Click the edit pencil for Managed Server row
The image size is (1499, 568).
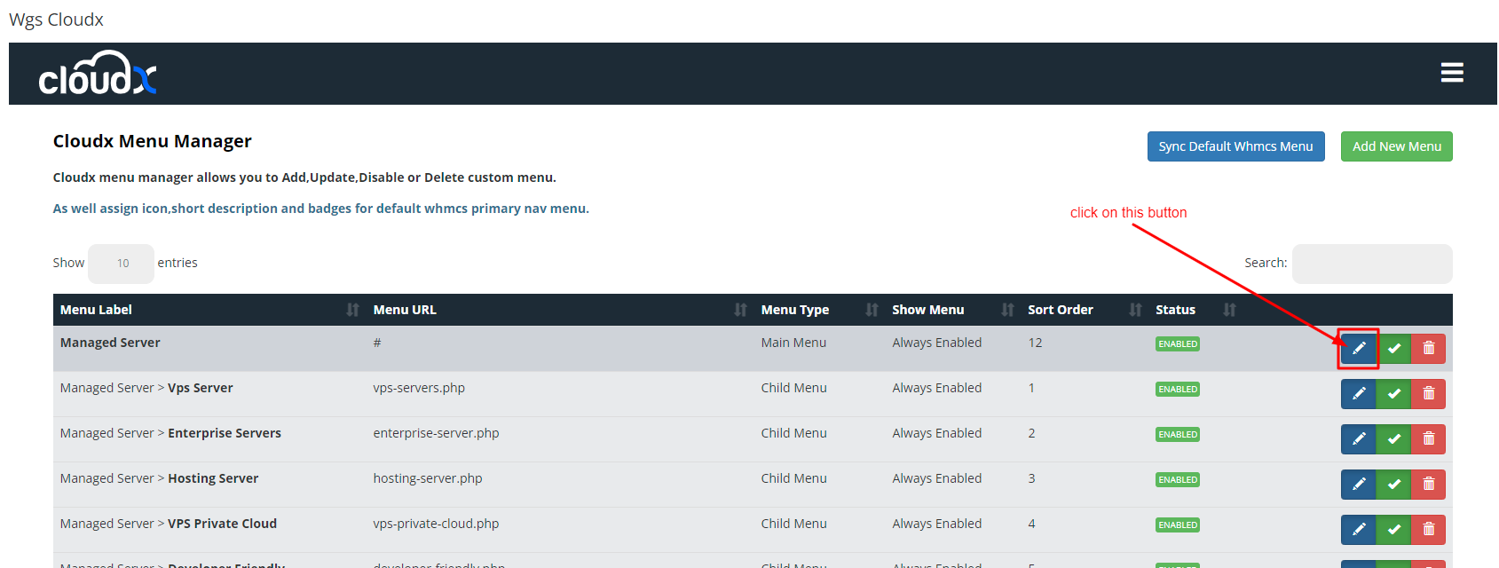[x=1358, y=348]
